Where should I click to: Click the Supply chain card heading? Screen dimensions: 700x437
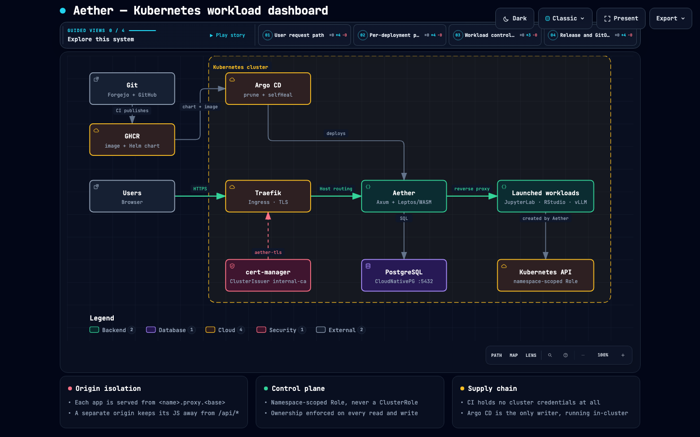click(492, 389)
